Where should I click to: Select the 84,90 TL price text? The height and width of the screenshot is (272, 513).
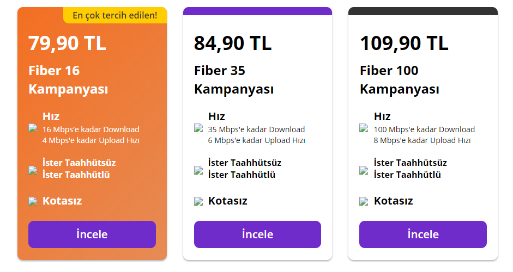pyautogui.click(x=233, y=44)
